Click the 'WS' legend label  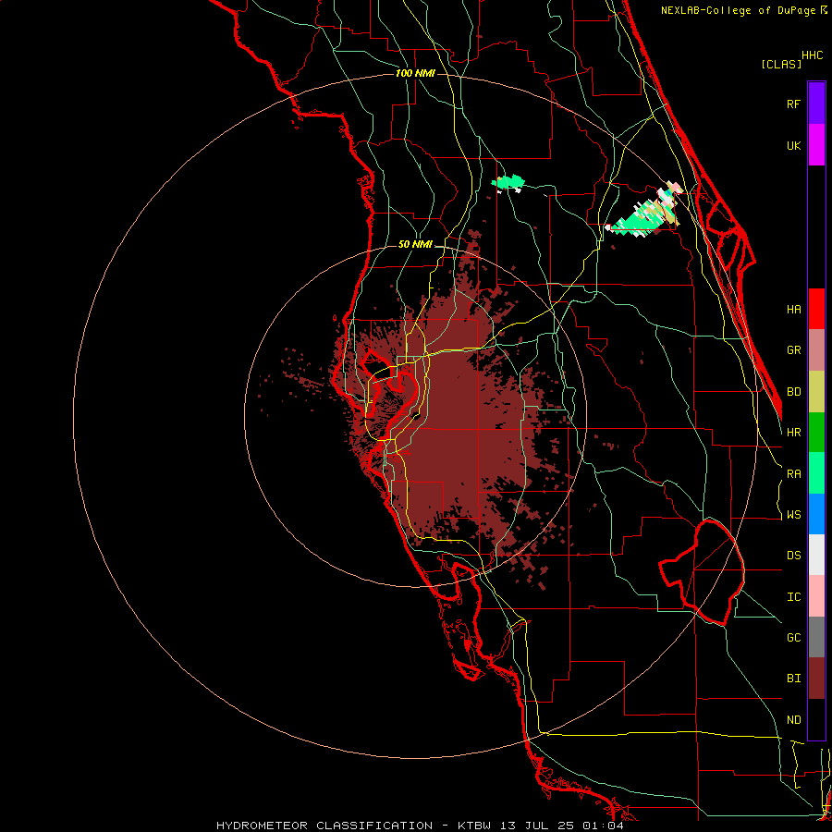pos(793,515)
